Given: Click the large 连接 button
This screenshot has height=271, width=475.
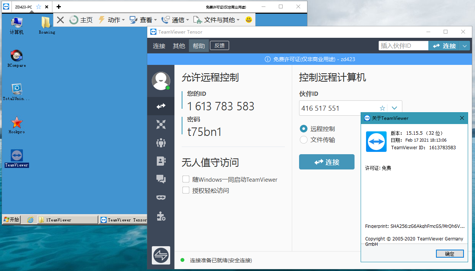Looking at the screenshot, I should (327, 162).
